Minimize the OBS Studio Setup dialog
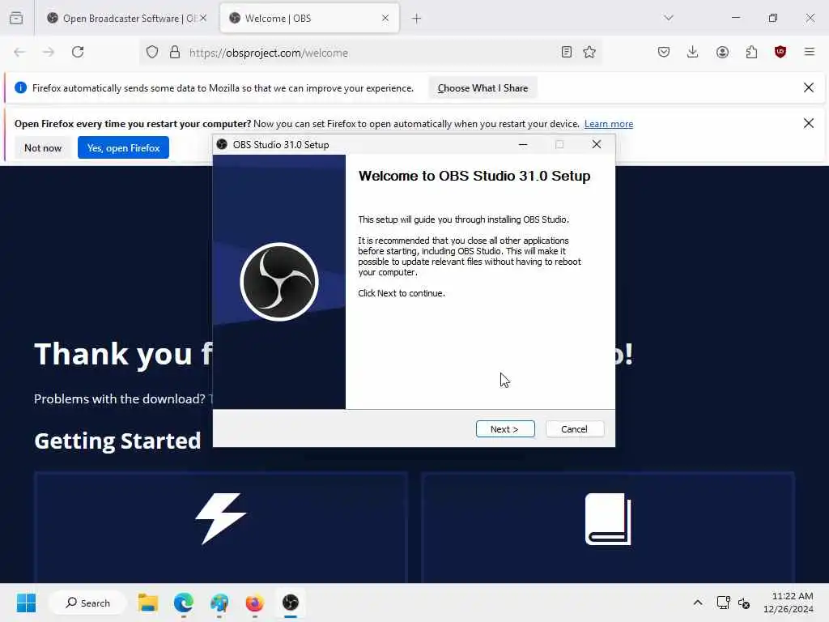The height and width of the screenshot is (622, 829). click(x=523, y=144)
